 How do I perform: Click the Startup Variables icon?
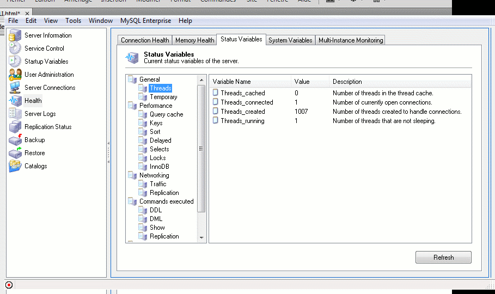click(15, 62)
